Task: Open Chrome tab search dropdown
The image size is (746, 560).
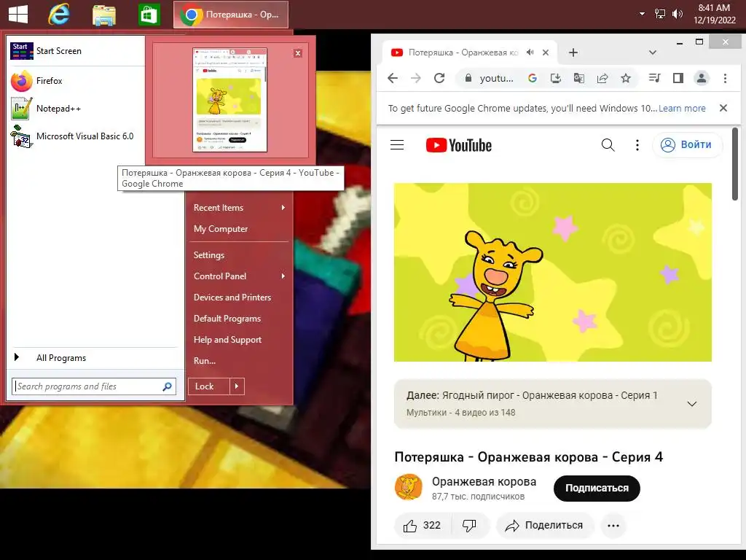Action: tap(653, 52)
